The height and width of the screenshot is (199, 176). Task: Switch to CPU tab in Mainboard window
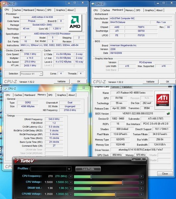pyautogui.click(x=95, y=10)
